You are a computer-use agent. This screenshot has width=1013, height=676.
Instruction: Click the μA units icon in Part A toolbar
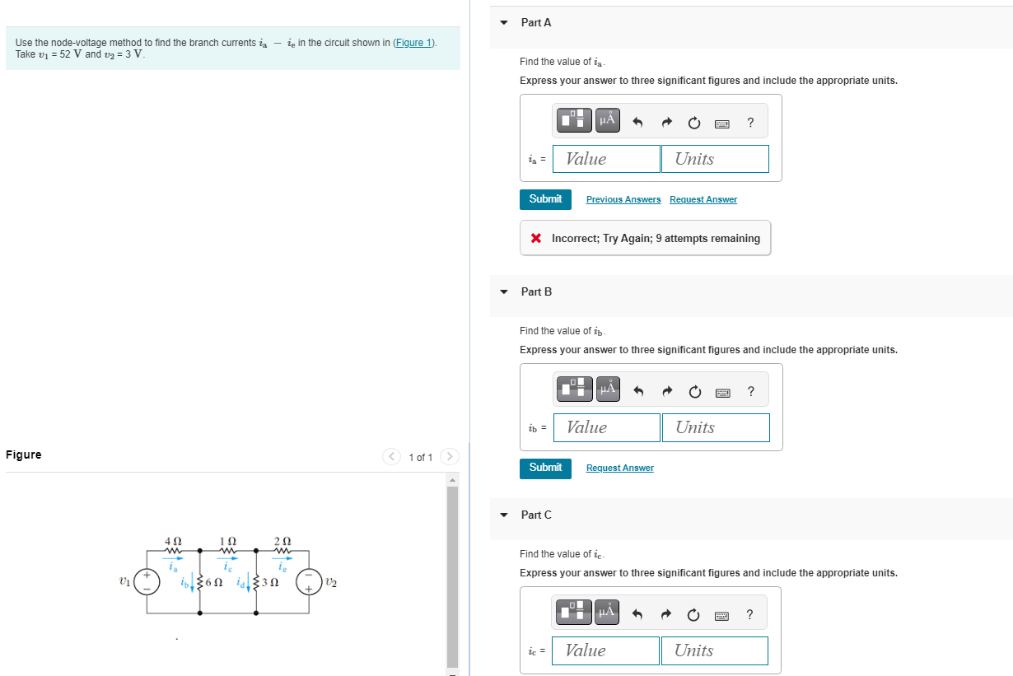click(606, 119)
